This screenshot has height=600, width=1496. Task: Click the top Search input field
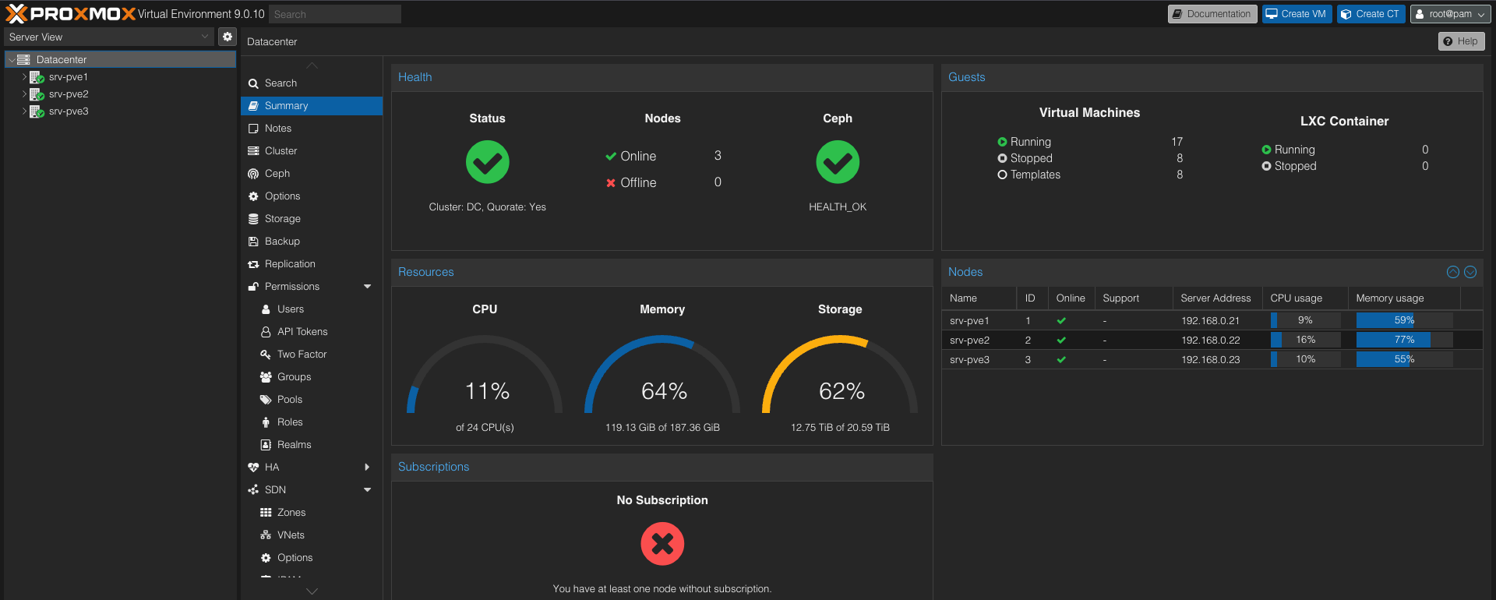coord(335,14)
